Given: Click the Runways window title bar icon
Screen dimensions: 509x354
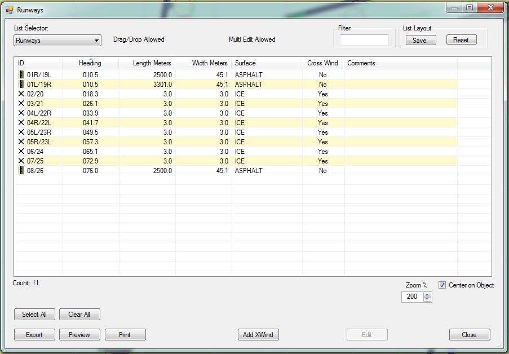Looking at the screenshot, I should pos(10,10).
